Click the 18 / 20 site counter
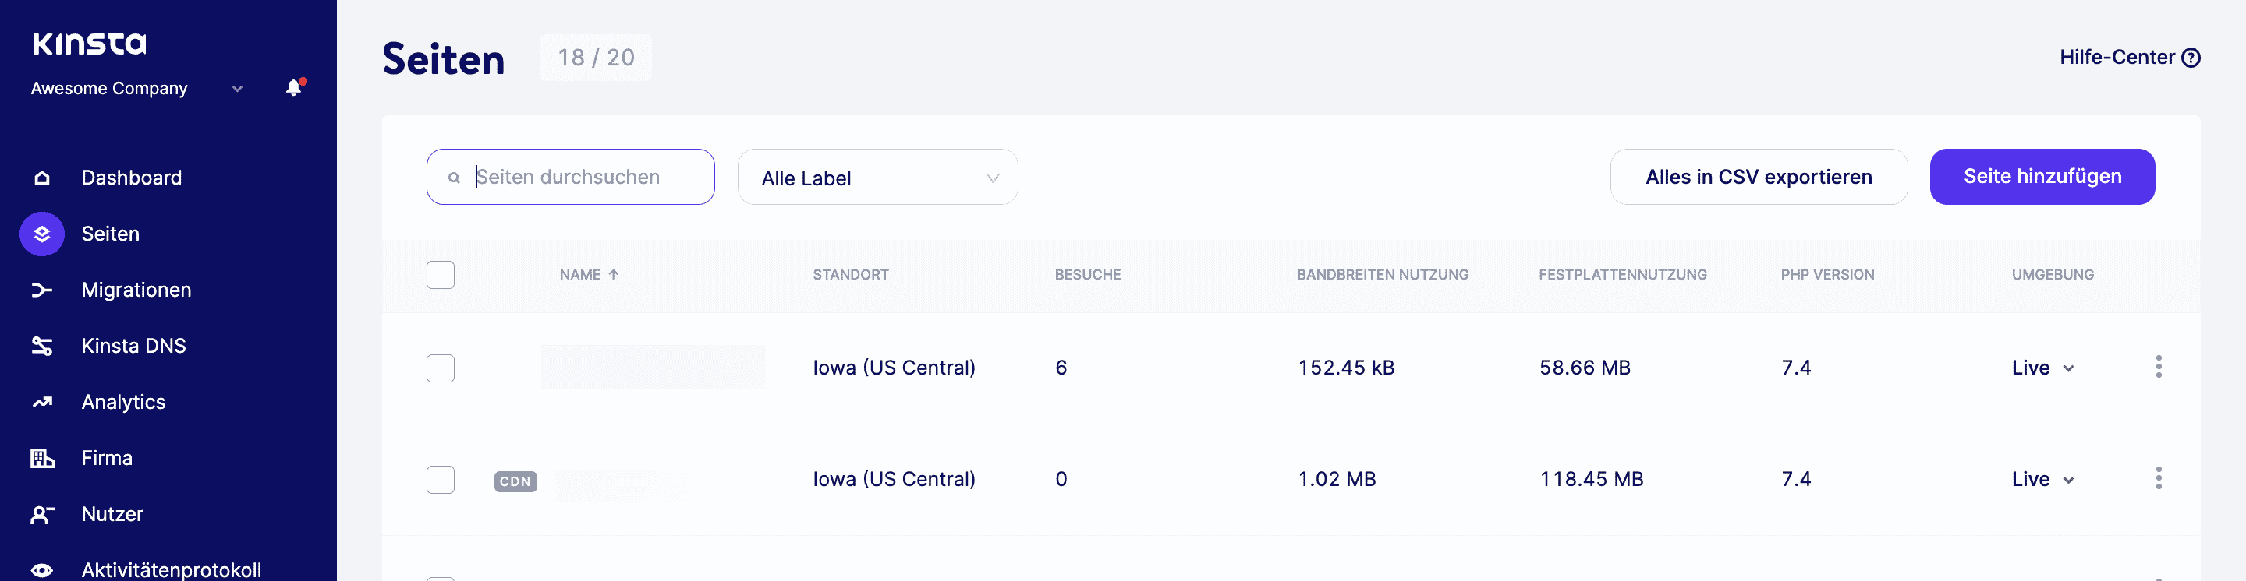The width and height of the screenshot is (2246, 581). coord(596,58)
